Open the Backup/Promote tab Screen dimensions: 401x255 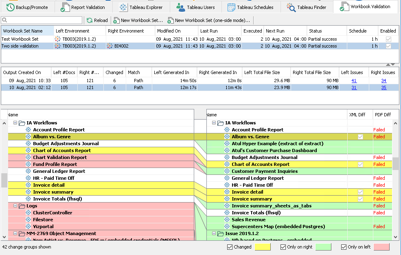(x=27, y=7)
